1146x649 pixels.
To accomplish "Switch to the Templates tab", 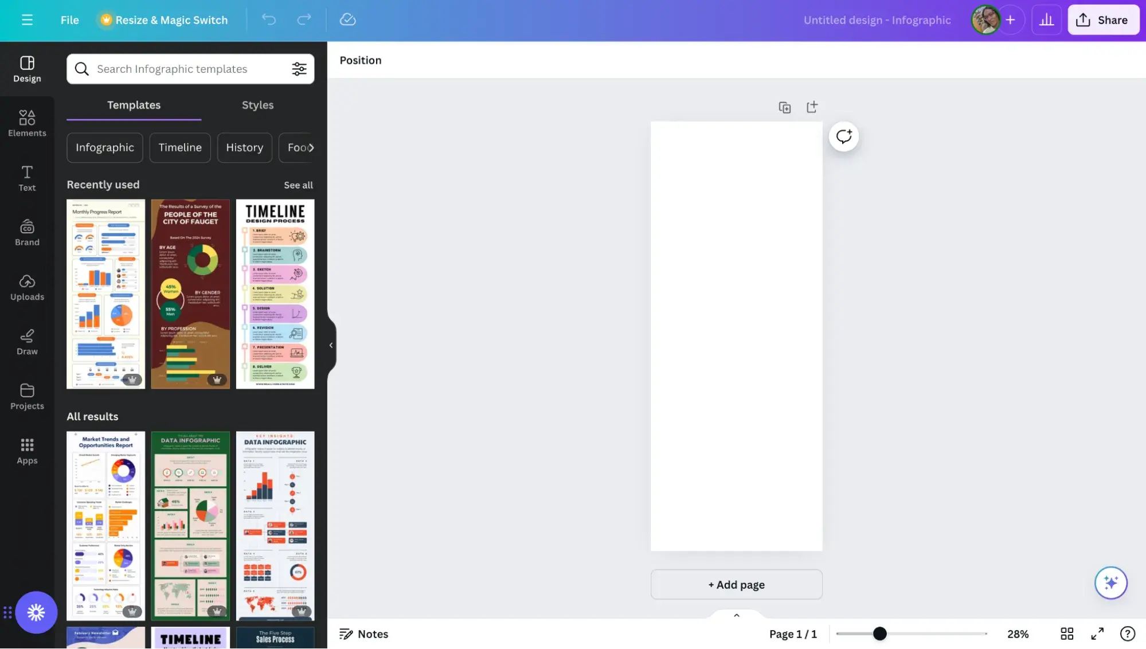I will tap(134, 104).
